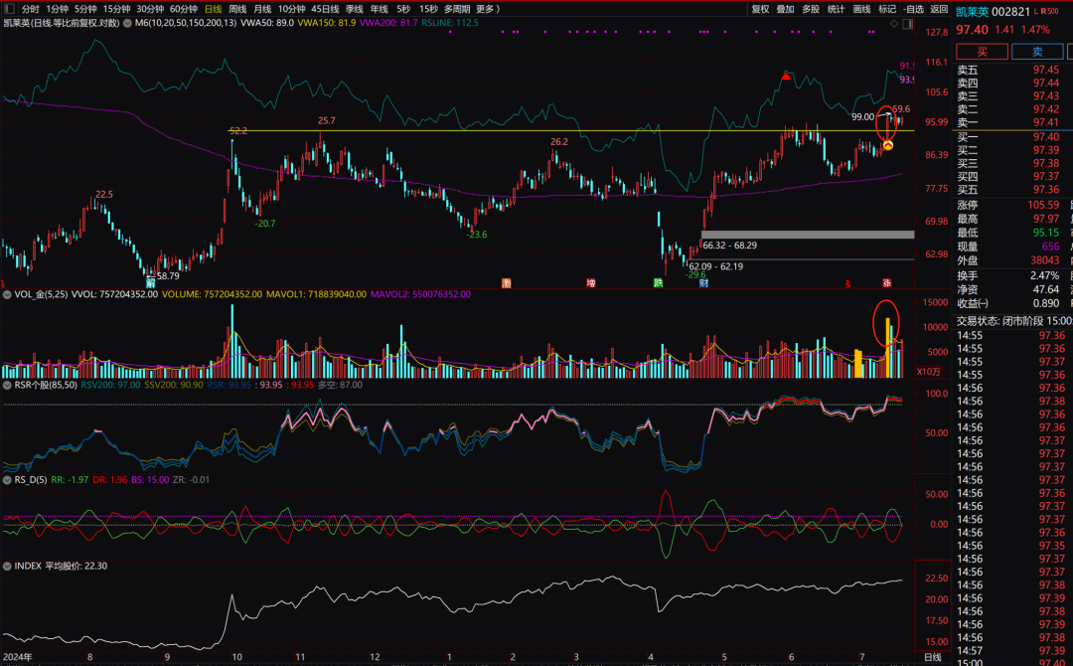This screenshot has height=666, width=1073.
Task: Click the blue 卖 sell button
Action: tap(1037, 52)
